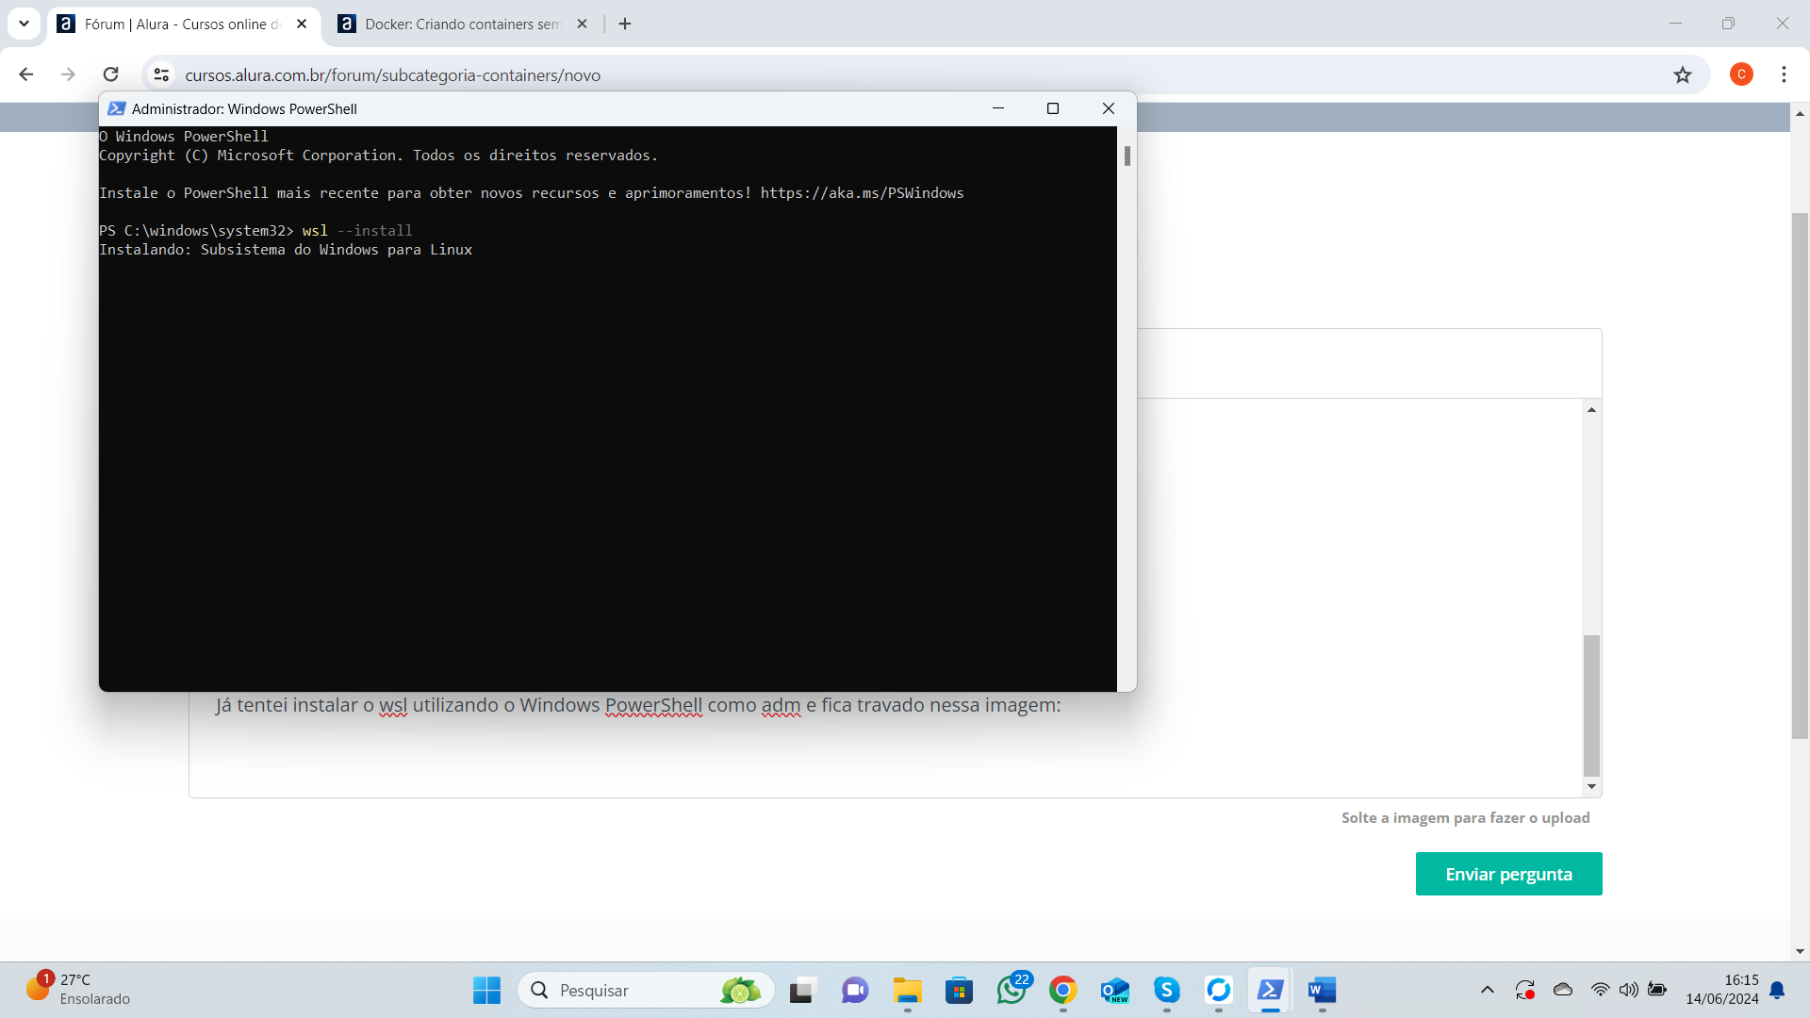The width and height of the screenshot is (1810, 1018).
Task: Close the Fórum Alura tab
Action: (x=302, y=25)
